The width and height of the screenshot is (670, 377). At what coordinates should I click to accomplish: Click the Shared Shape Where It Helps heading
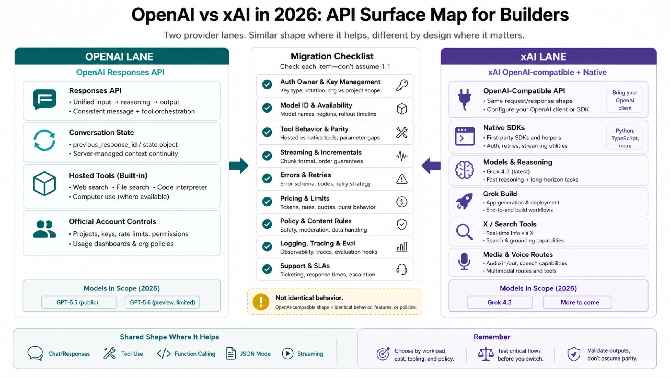point(169,337)
